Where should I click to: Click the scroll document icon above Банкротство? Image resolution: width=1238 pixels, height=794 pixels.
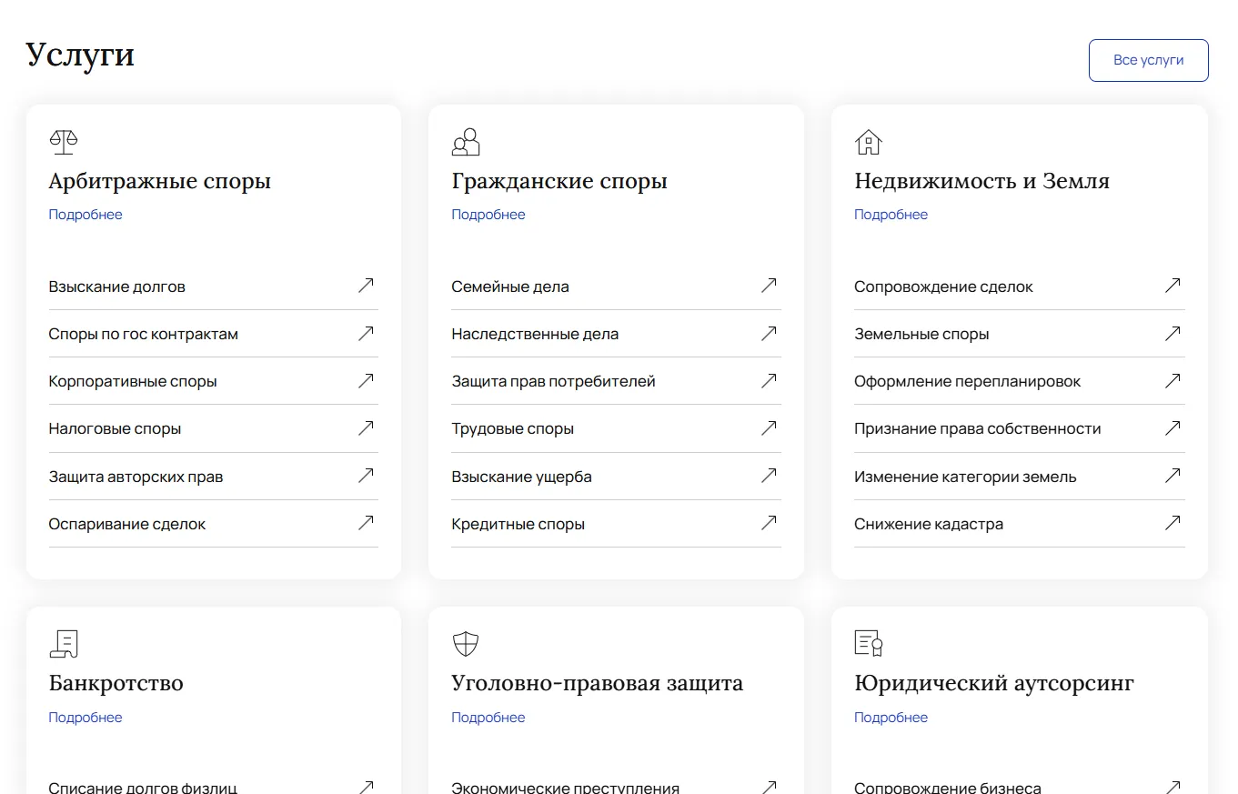64,644
